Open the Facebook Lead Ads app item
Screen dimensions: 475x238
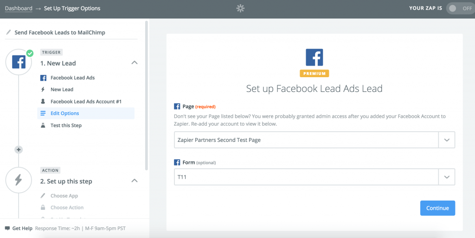[x=72, y=78]
